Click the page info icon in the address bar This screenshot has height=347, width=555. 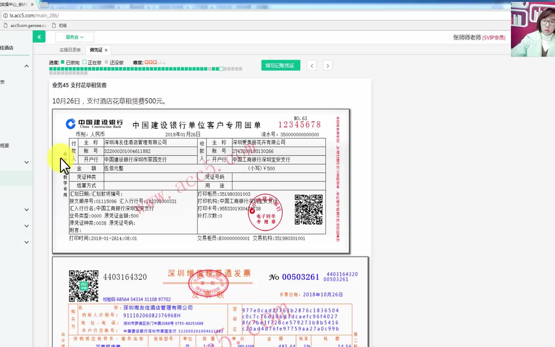pyautogui.click(x=5, y=15)
